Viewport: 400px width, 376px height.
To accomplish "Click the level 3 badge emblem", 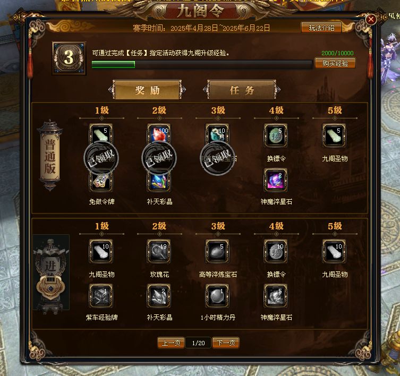I will [x=69, y=58].
